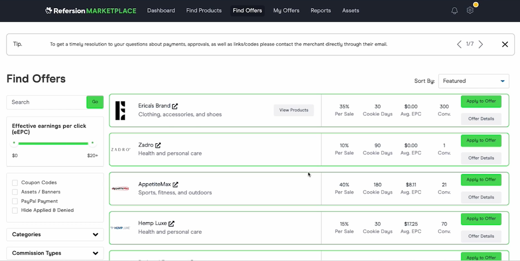
Task: Open Hemp Luxe external link icon
Action: coord(171,224)
